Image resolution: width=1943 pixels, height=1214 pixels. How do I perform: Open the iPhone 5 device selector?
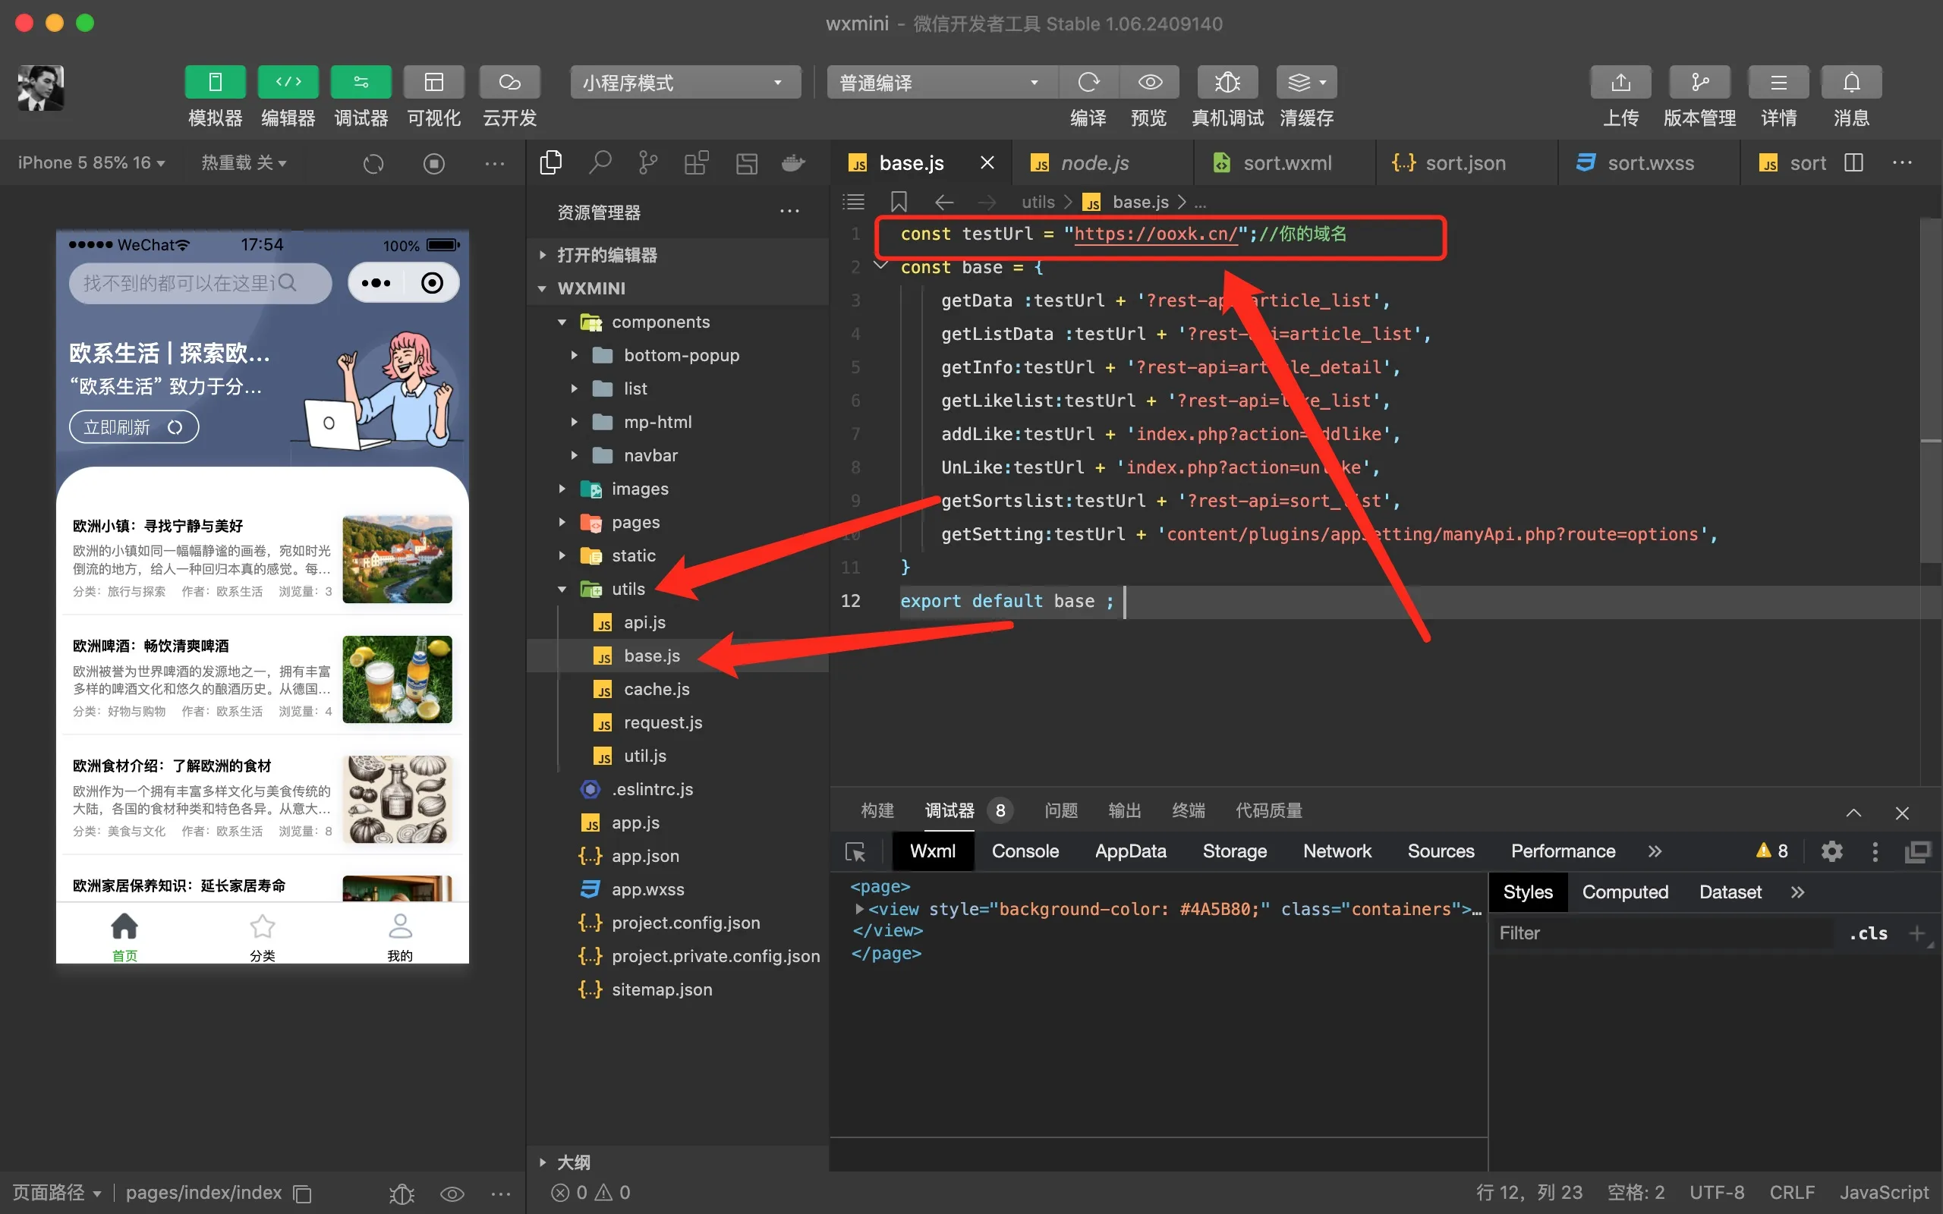pos(91,163)
